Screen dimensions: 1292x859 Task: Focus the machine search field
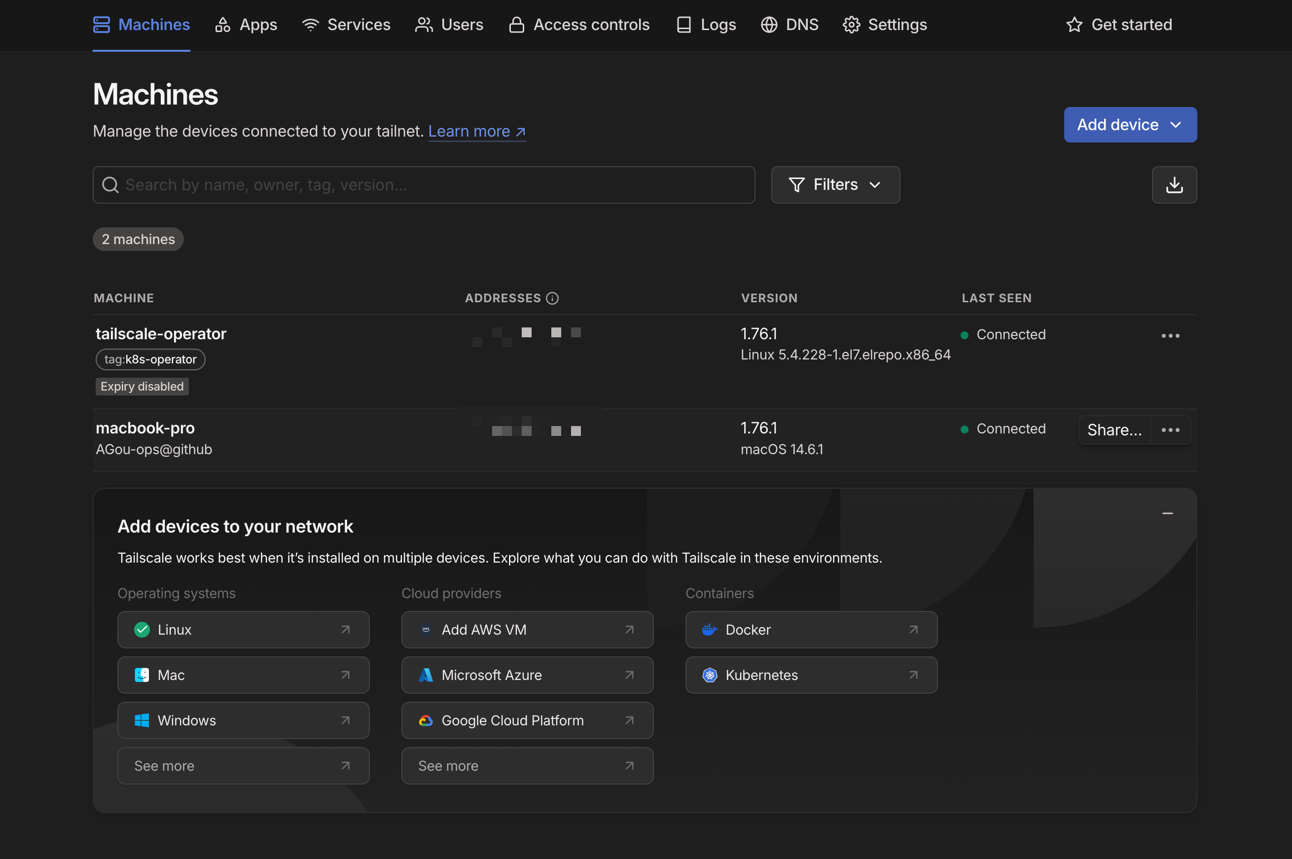(x=424, y=185)
